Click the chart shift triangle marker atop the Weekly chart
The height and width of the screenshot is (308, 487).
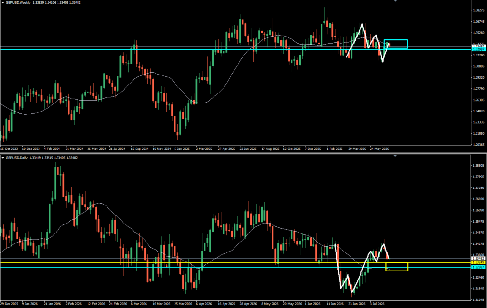395,1
